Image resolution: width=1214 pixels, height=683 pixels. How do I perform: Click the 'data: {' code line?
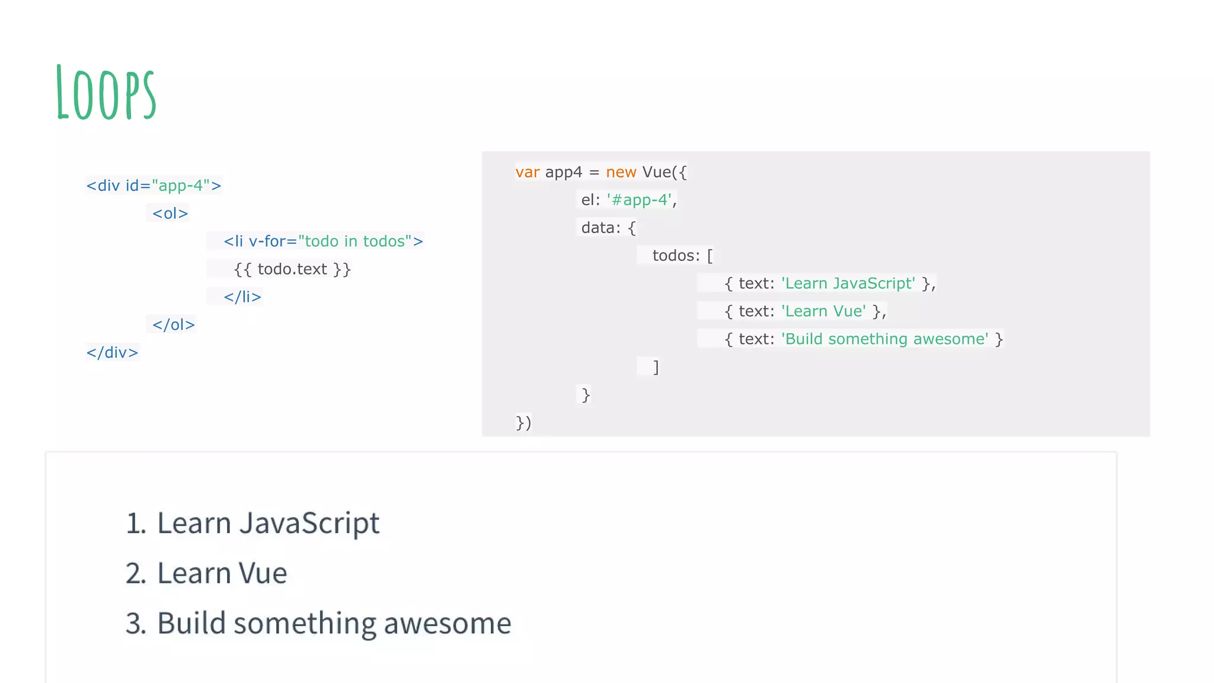point(608,228)
